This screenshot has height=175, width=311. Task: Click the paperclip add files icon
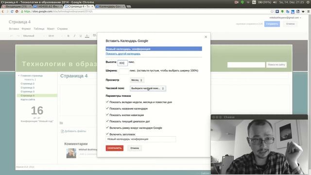click(x=62, y=131)
